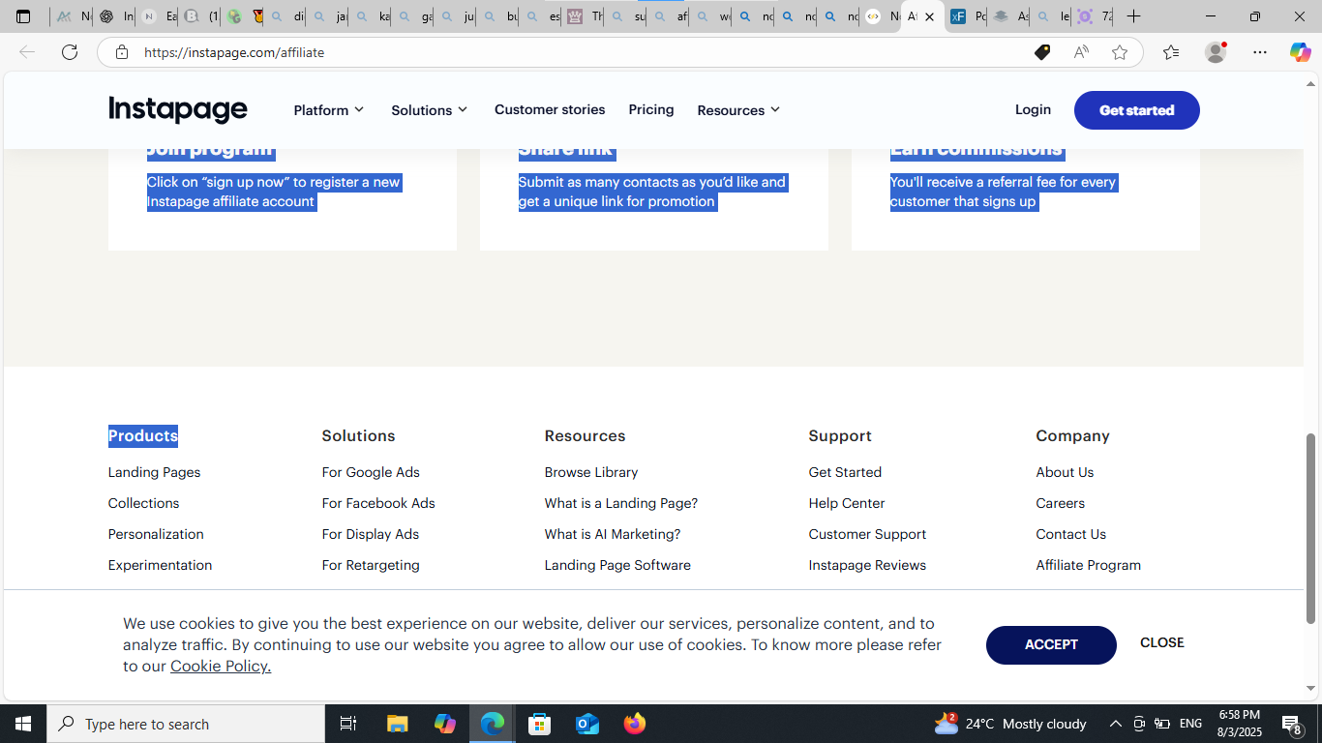The image size is (1322, 743).
Task: Open the About Us link
Action: coord(1065,472)
